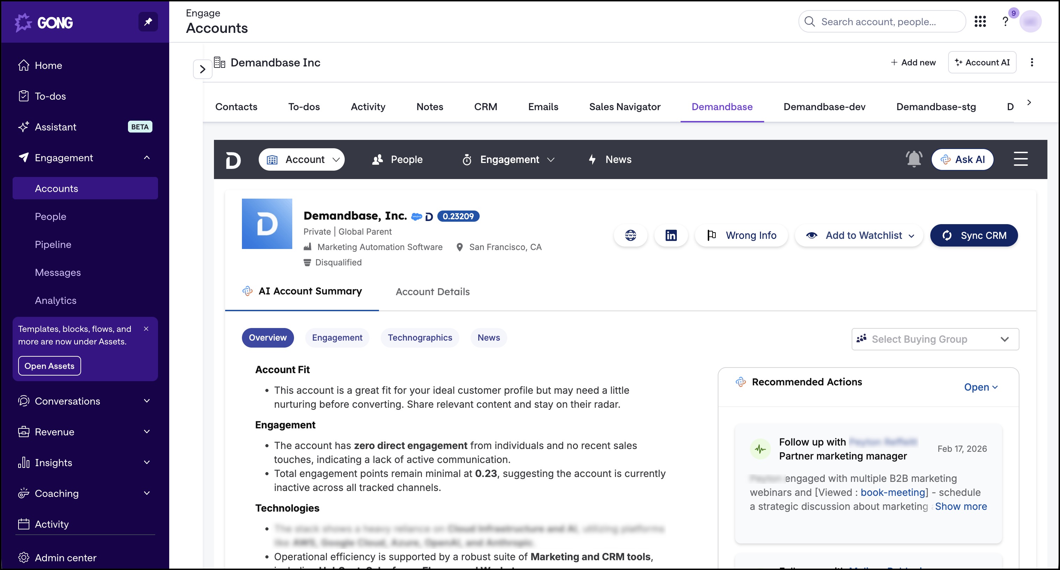Click the 0.23209 score badge
Screen dimensions: 1060x570
[x=458, y=216]
